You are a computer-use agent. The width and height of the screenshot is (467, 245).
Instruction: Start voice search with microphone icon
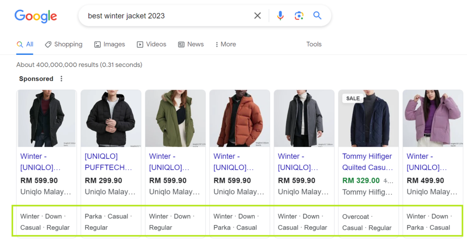[280, 15]
